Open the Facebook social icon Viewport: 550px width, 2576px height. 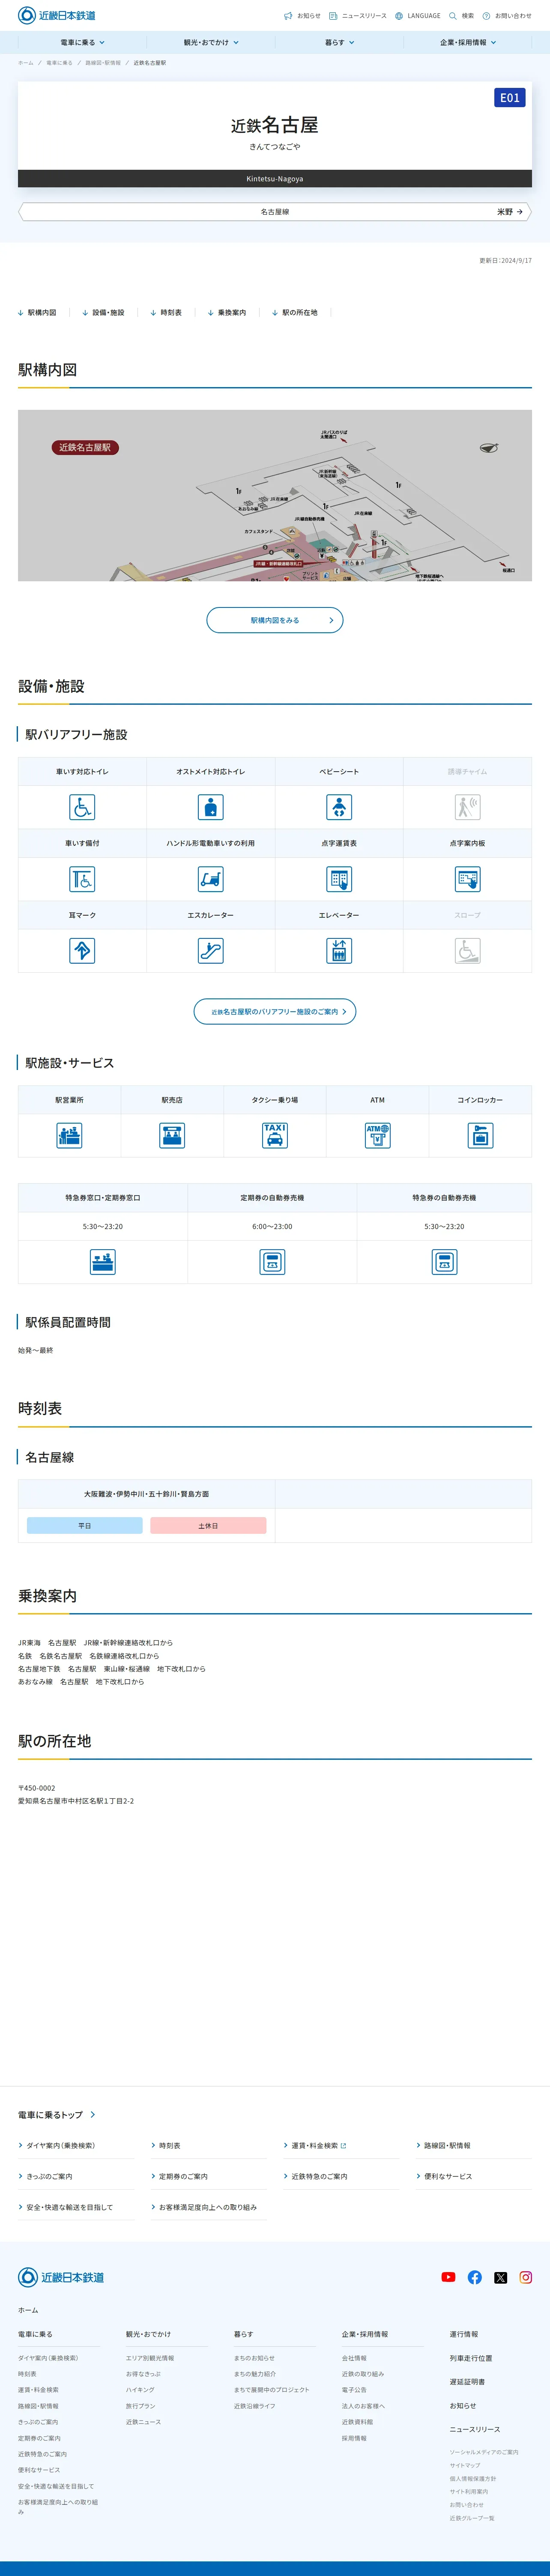(x=475, y=2278)
